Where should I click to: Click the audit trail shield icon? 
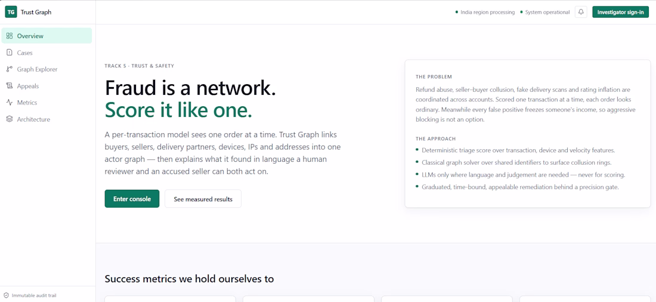click(7, 295)
